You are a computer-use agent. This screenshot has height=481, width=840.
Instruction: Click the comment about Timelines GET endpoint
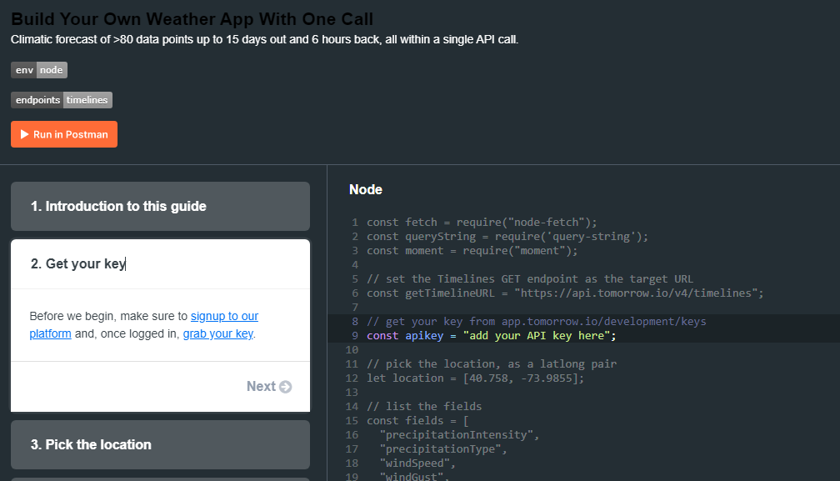tap(530, 279)
